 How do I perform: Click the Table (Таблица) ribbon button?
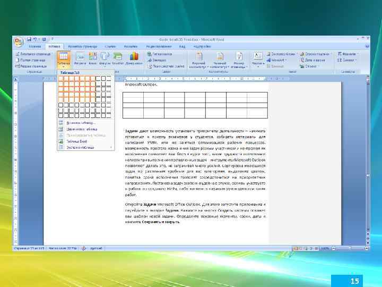pyautogui.click(x=64, y=59)
